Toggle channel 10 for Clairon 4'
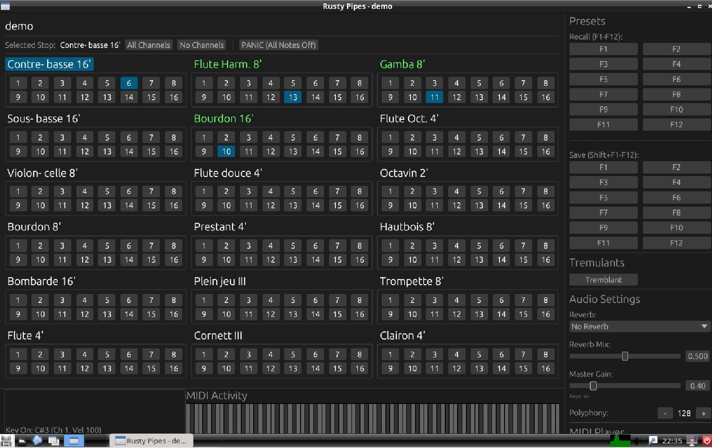Viewport: 712px width, 448px height. coord(412,369)
